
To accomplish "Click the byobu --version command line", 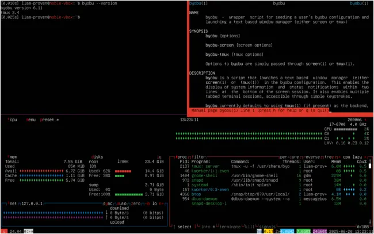I will point(100,3).
